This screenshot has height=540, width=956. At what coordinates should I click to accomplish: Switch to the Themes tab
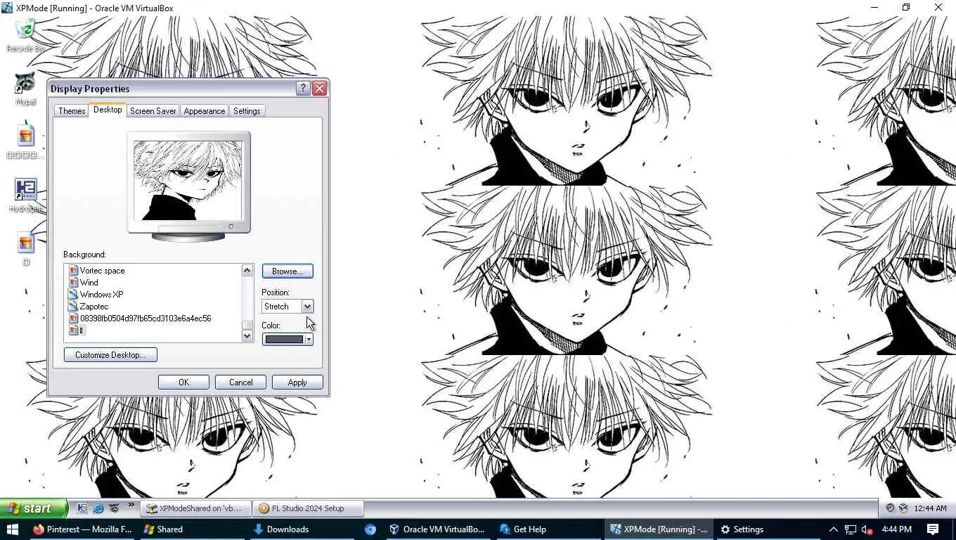click(x=72, y=111)
